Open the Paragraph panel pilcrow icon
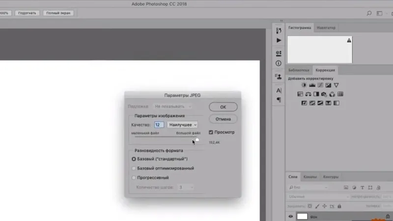 (279, 100)
